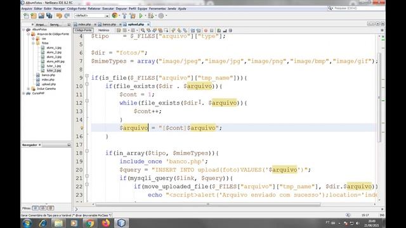Collapse code fold on line 18

click(87, 151)
